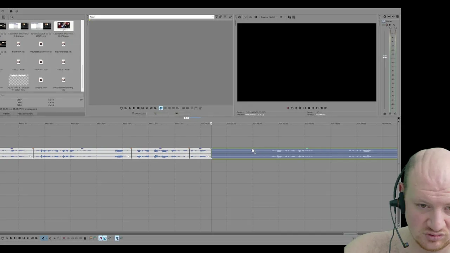Click search magnifier in Project Media toolbar

(x=12, y=17)
